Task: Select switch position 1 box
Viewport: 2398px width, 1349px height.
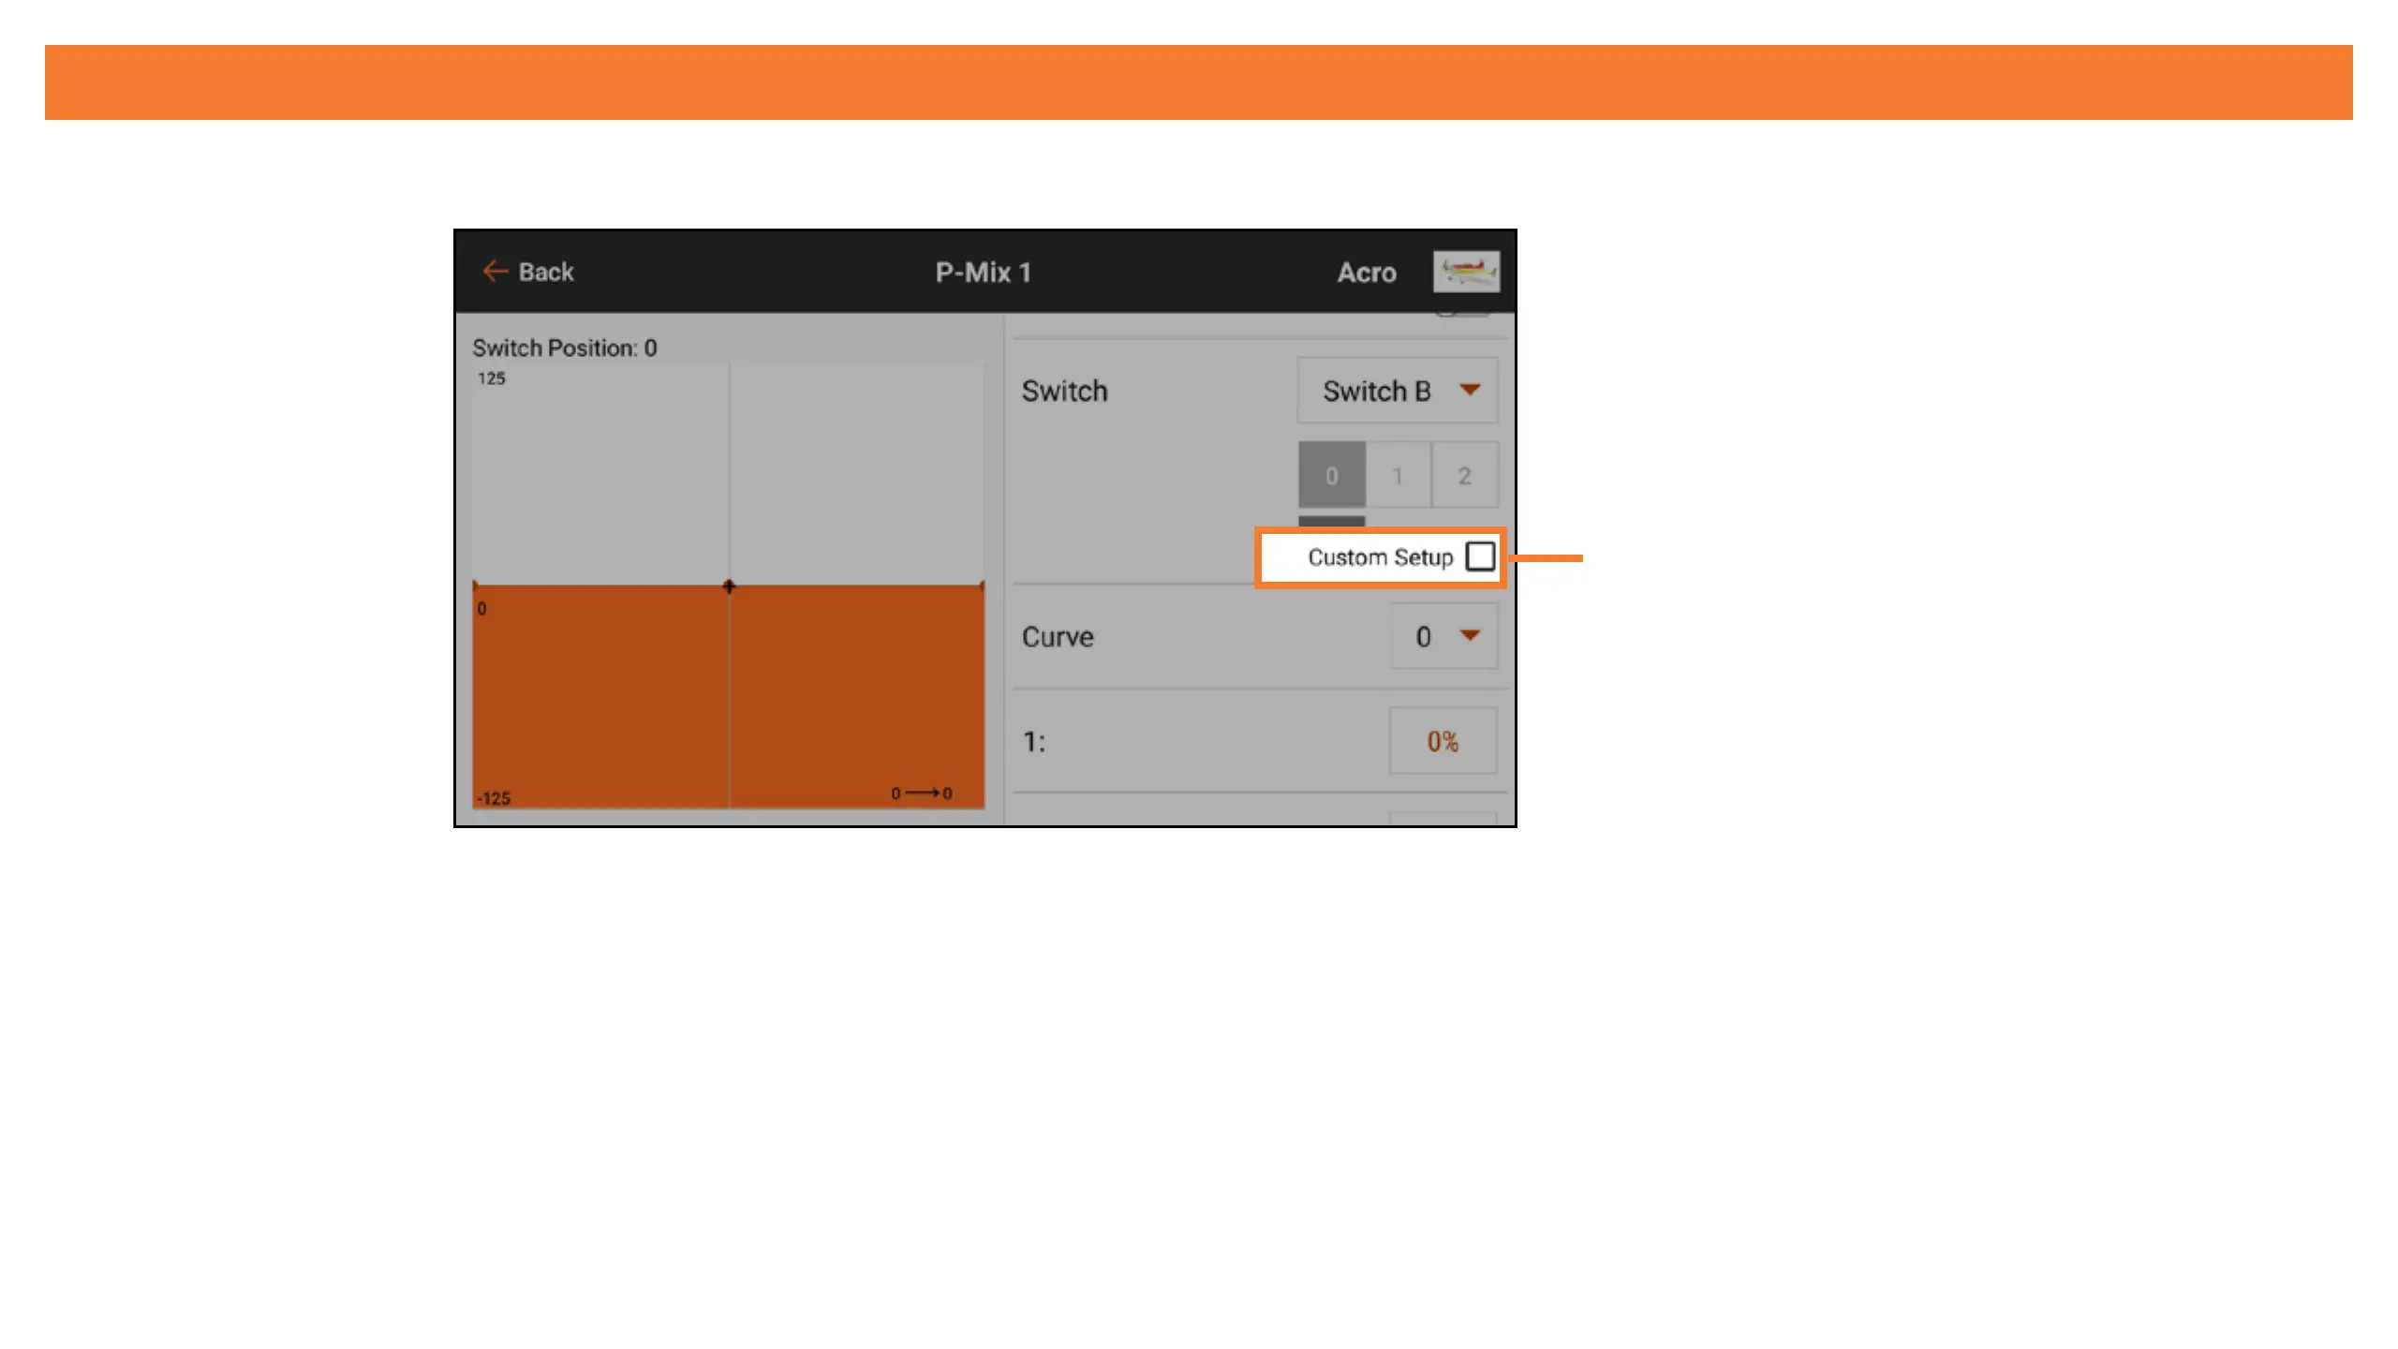Action: (1398, 476)
